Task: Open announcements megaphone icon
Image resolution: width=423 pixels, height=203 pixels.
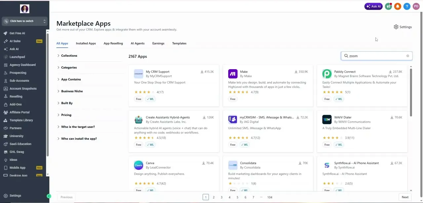Action: (x=389, y=6)
